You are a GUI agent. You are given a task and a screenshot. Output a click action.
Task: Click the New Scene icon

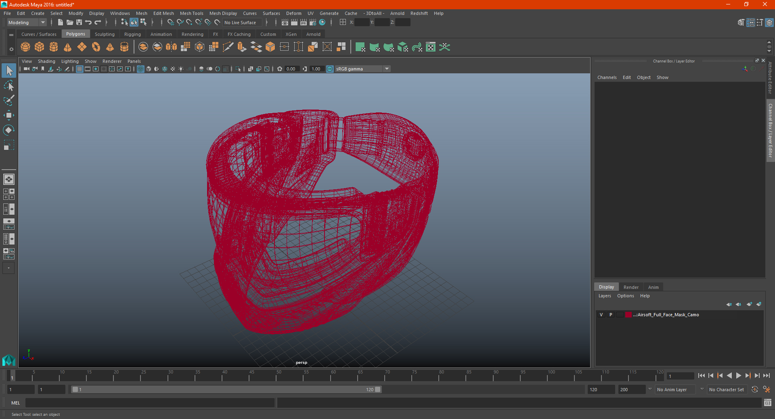pos(60,22)
